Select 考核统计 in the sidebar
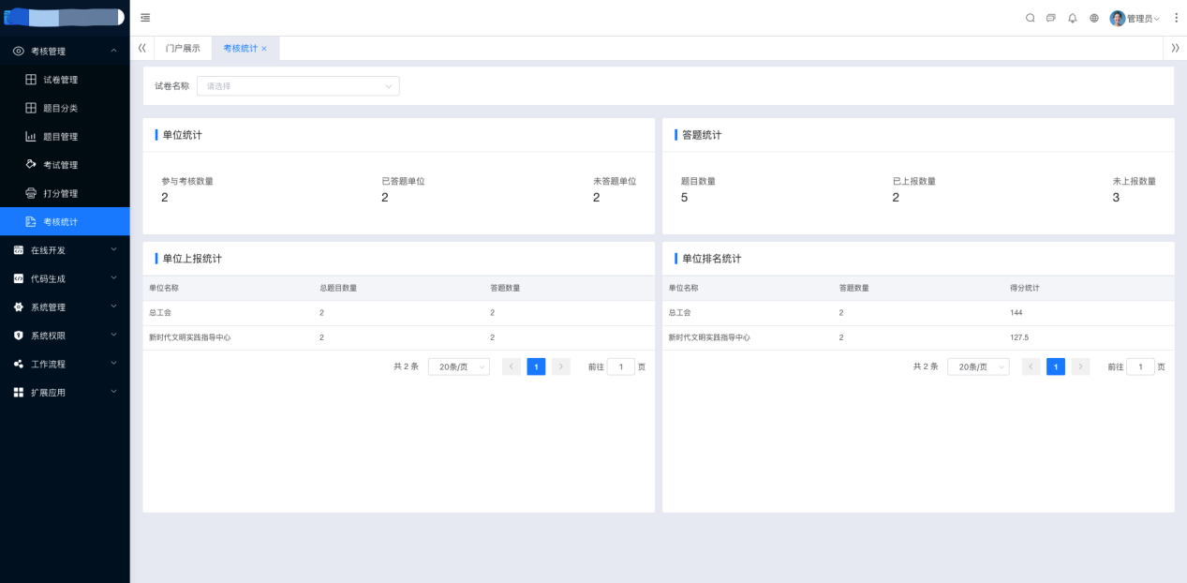Screen dimensions: 1187x583 coord(65,221)
